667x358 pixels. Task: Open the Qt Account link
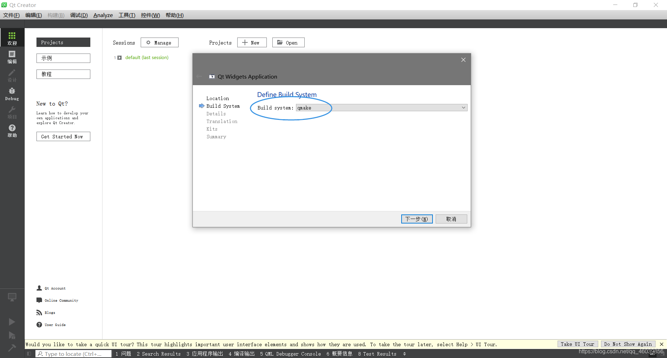click(x=55, y=288)
